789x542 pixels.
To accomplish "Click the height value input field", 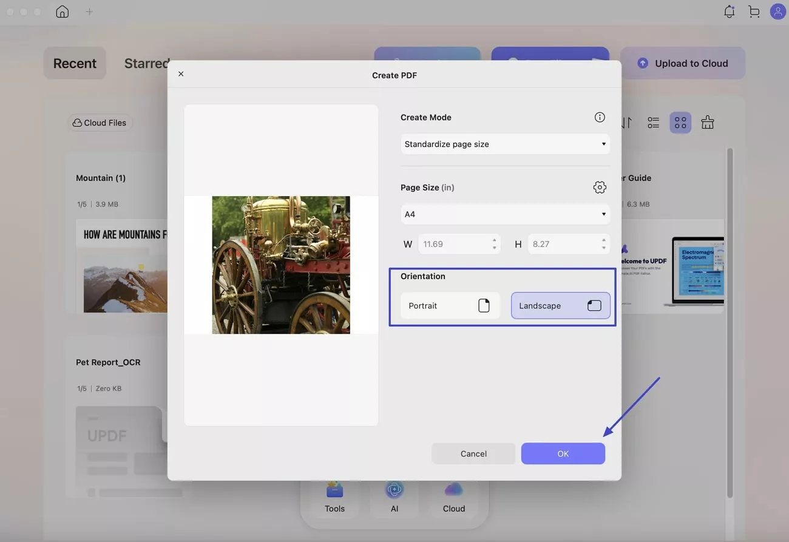I will 561,244.
